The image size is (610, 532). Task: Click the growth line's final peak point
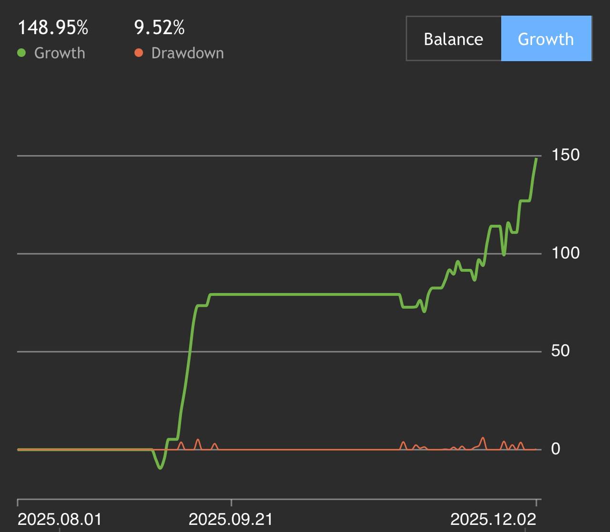(537, 158)
